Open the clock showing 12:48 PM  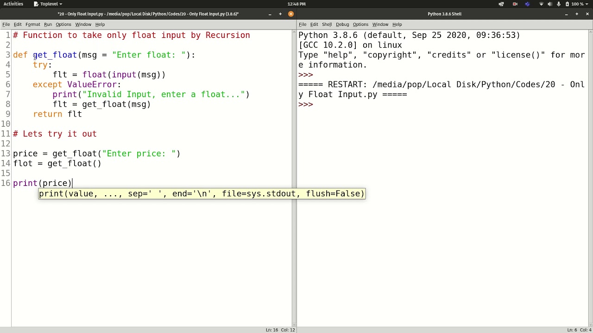point(296,4)
